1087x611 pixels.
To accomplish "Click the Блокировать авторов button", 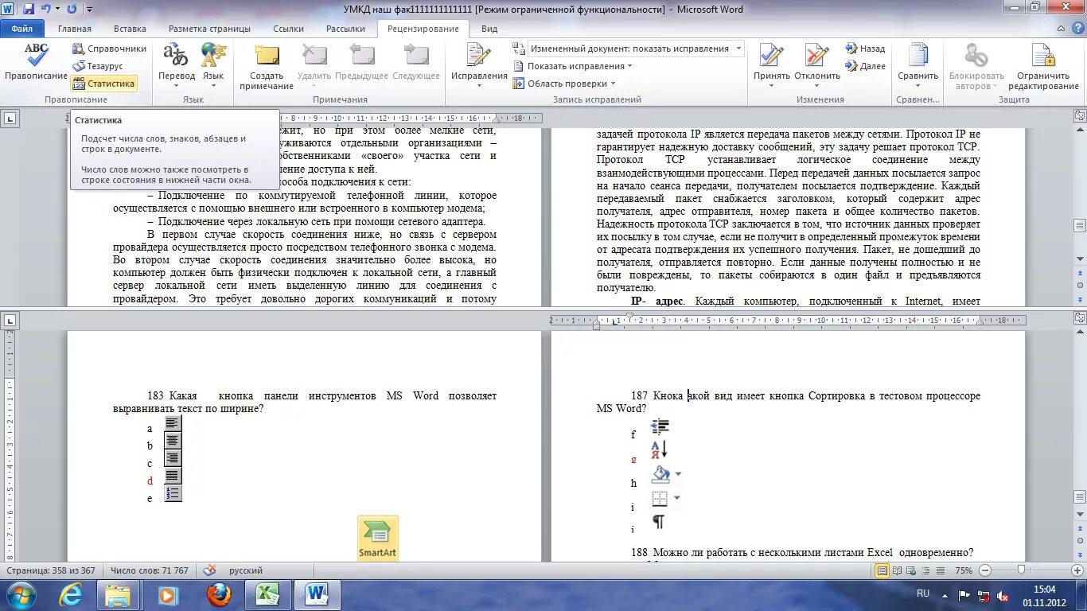I will [976, 67].
